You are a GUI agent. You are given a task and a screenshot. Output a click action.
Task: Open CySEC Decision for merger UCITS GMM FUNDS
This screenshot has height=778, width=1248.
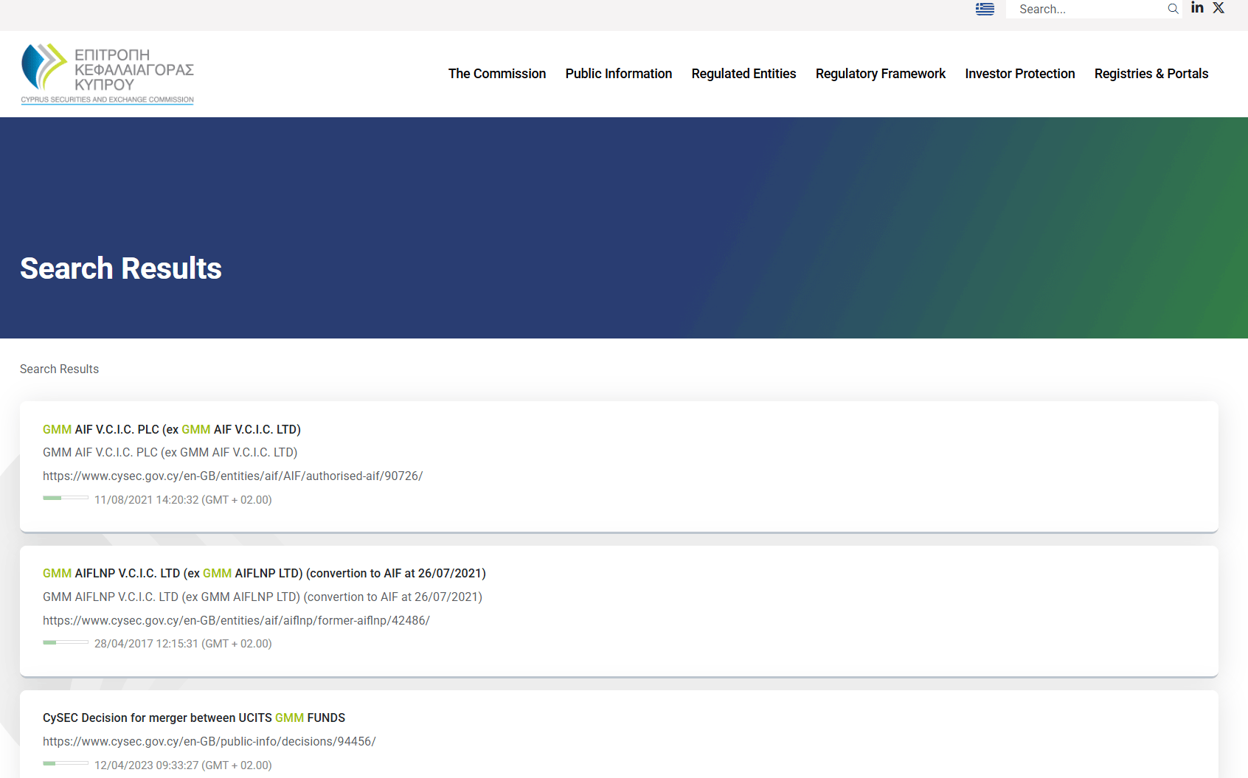[x=194, y=718]
